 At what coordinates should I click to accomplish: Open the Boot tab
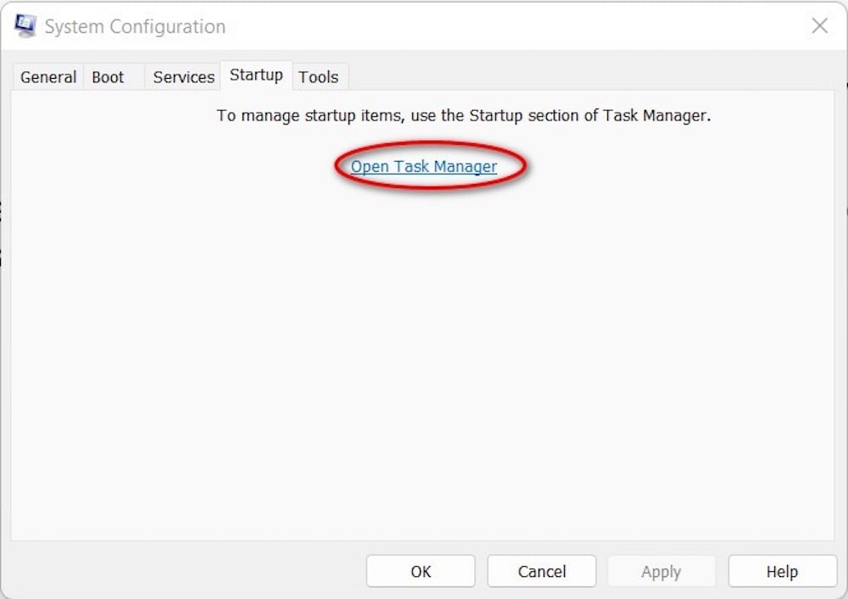[x=108, y=77]
